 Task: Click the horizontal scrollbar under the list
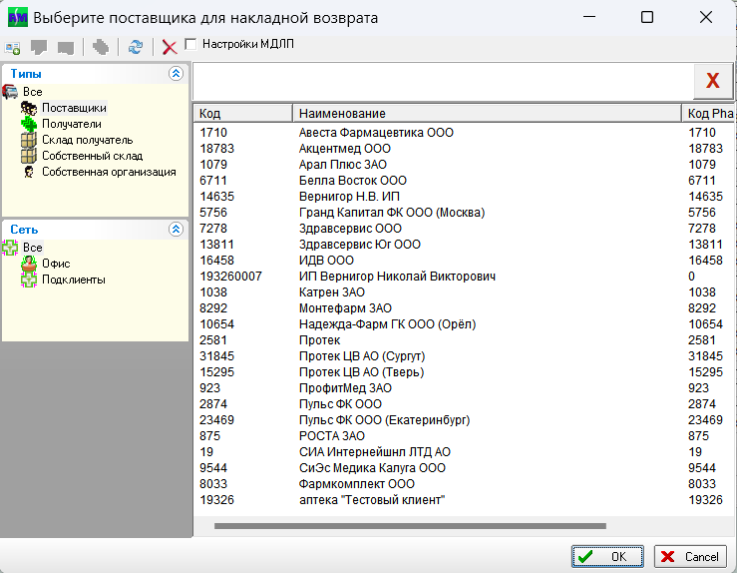click(x=410, y=526)
